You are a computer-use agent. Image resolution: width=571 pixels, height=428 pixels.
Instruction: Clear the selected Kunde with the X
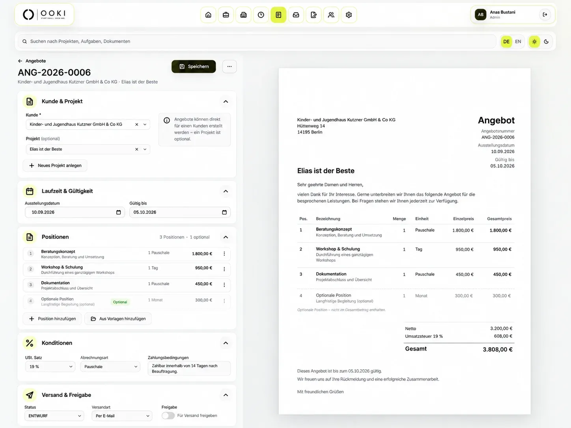137,125
